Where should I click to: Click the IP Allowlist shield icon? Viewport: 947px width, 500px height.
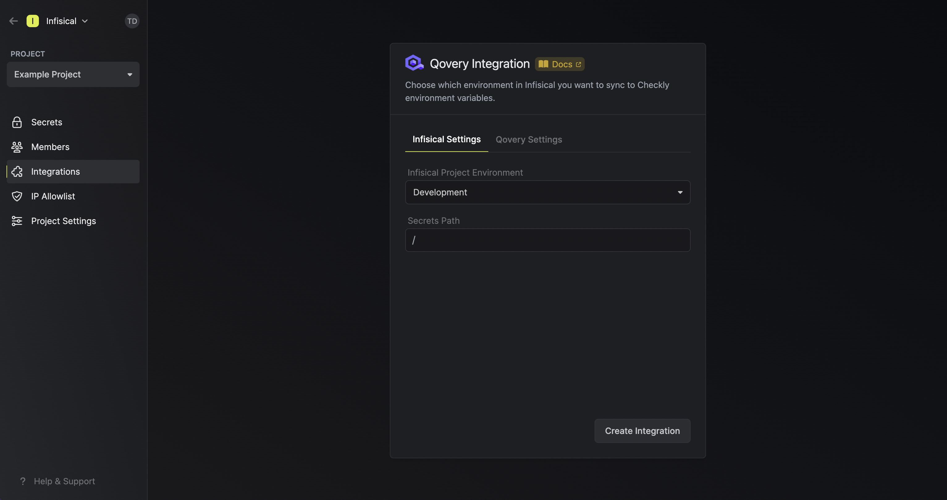(x=17, y=196)
